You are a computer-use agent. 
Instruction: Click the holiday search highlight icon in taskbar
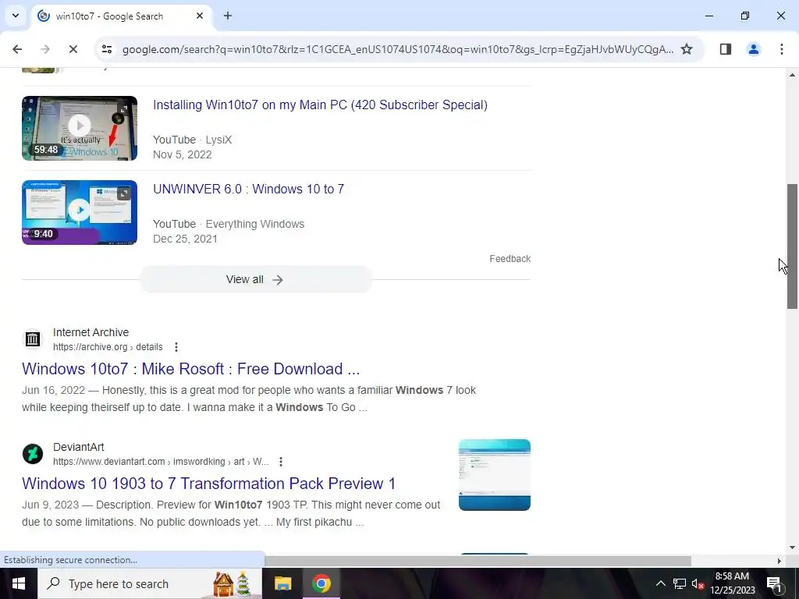232,583
